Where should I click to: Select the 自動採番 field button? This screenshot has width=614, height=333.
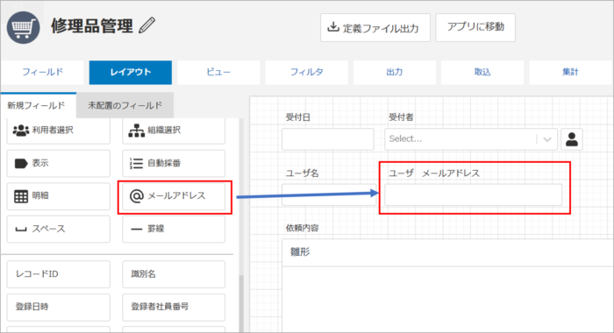click(x=174, y=163)
